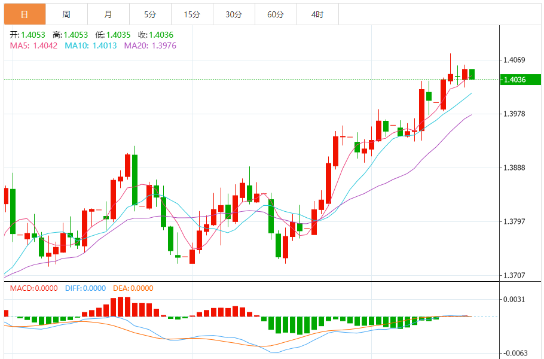544x359 pixels.
Task: Select the 周 weekly chart tab
Action: coord(66,14)
